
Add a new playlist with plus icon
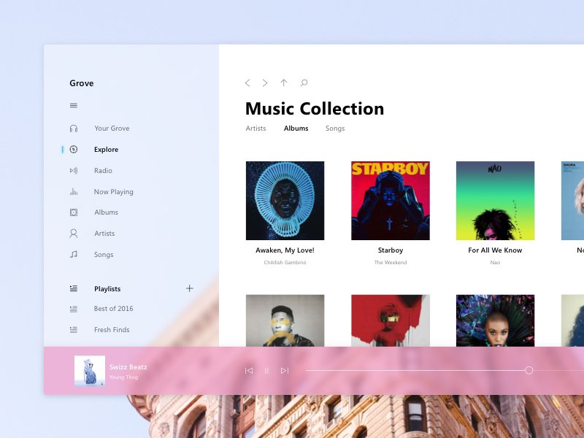coord(190,288)
